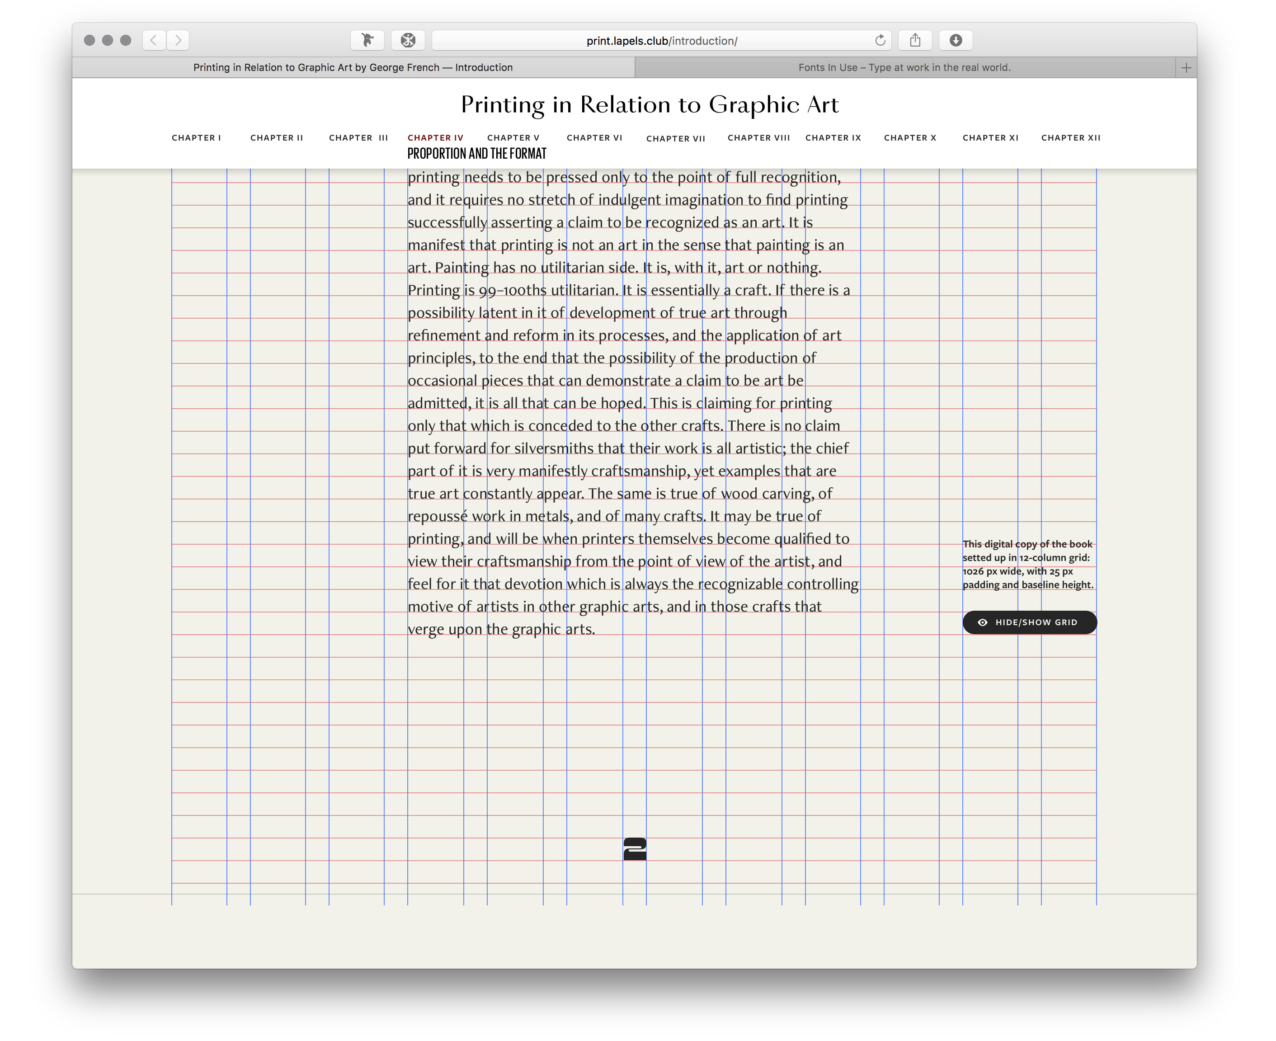Go to Chapter I in navigation
This screenshot has width=1276, height=1041.
point(196,138)
